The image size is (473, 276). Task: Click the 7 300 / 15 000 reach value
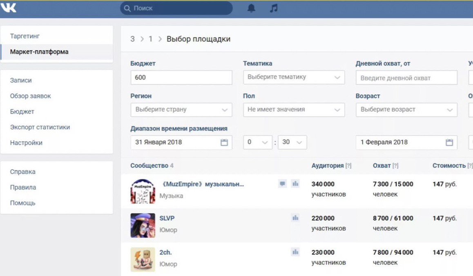[393, 184]
